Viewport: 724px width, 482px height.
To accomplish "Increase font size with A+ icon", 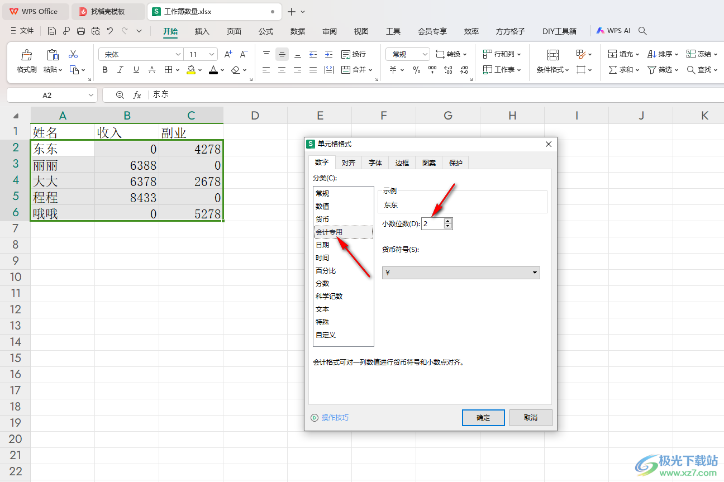I will pos(228,54).
